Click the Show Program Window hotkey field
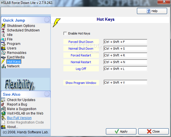Image resolution: width=171 pixels, height=137 pixels. tap(125, 83)
